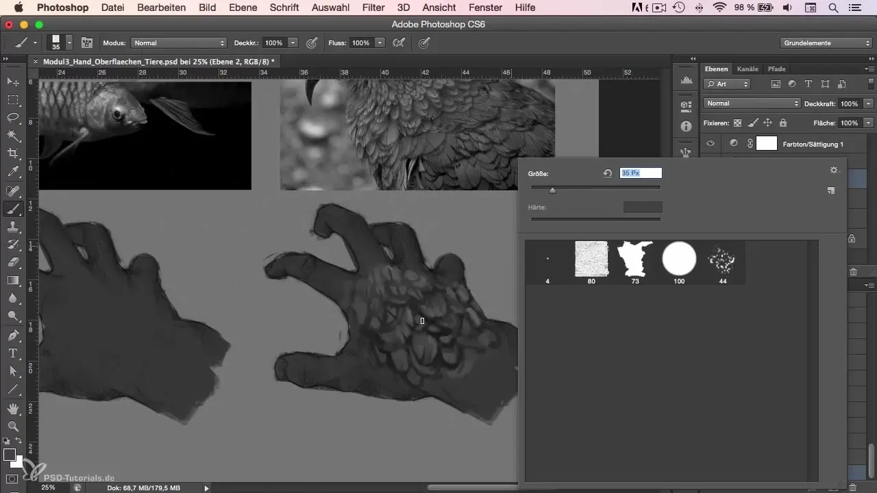Select the Eyedropper tool
This screenshot has height=493, width=877.
pyautogui.click(x=12, y=172)
